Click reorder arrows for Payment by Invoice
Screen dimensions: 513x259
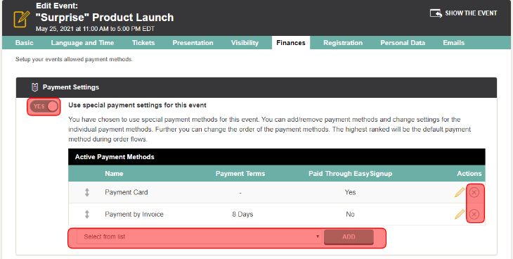tap(86, 214)
